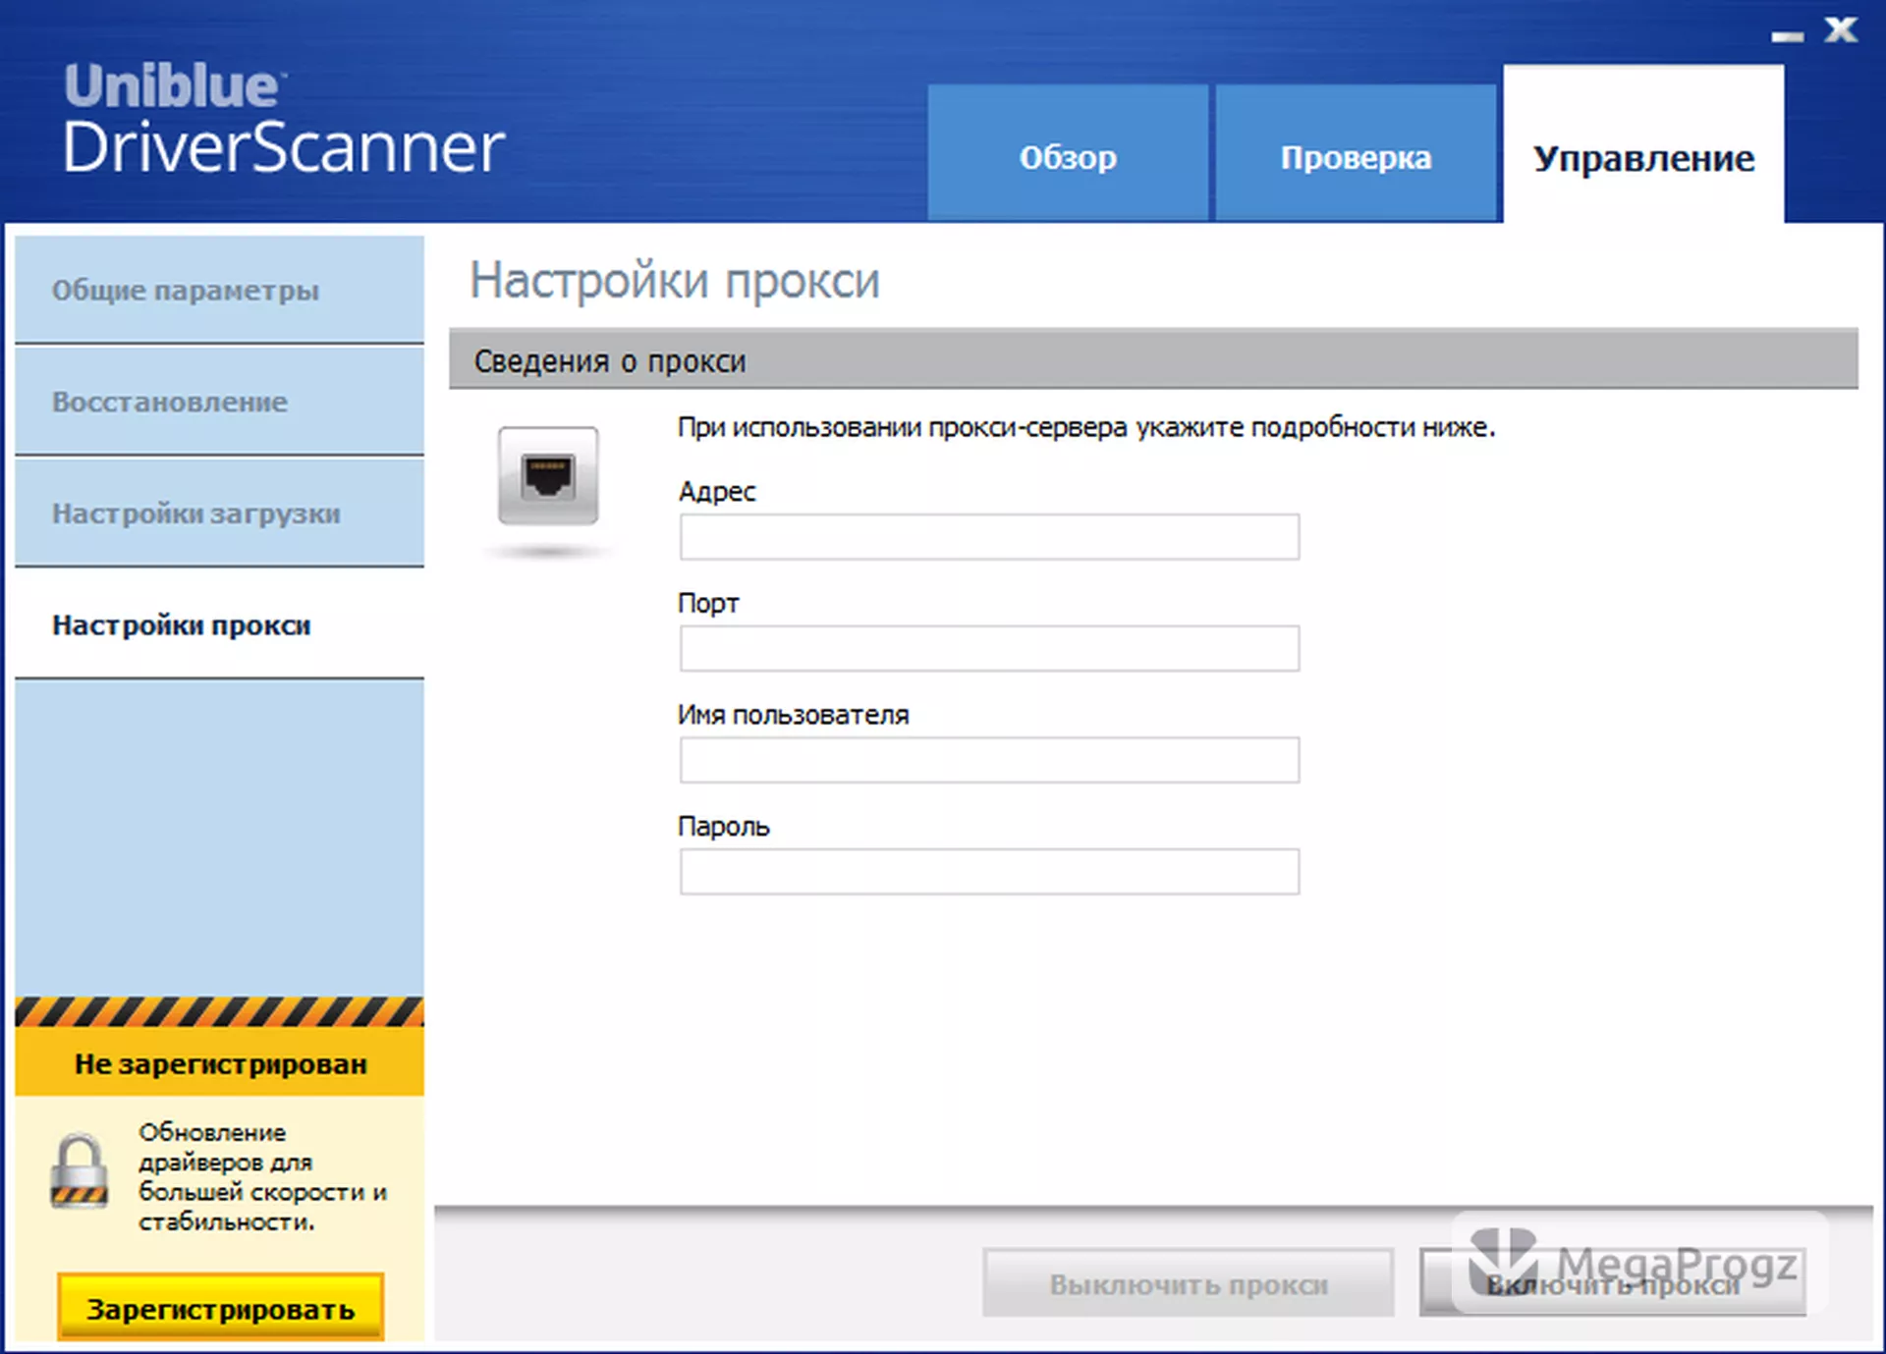Click the Настройки прокси page heading
1886x1354 pixels.
pyautogui.click(x=675, y=281)
